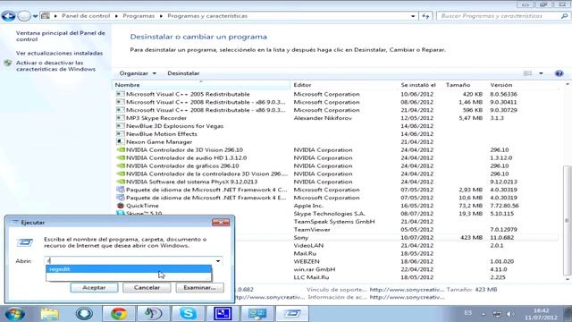
Task: Click the scroll down arrow of program list
Action: click(567, 279)
